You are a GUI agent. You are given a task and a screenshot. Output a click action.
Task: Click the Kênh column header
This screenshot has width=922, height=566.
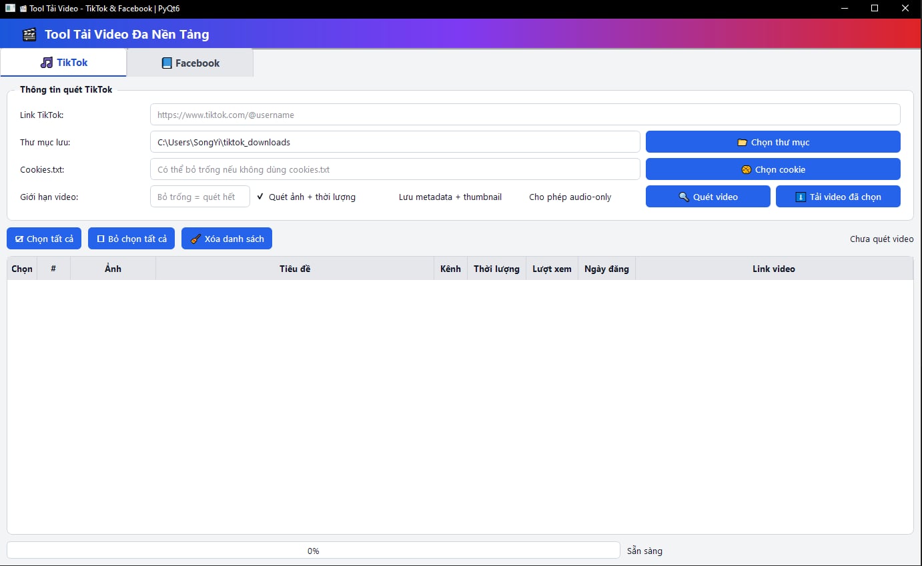click(x=451, y=269)
